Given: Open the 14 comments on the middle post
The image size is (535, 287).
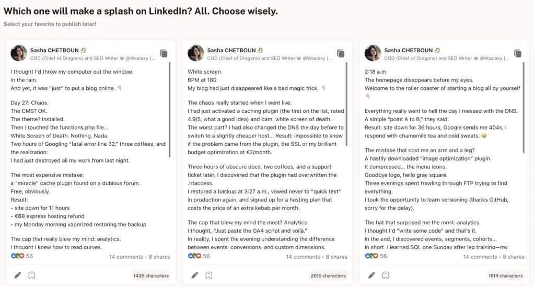Looking at the screenshot, I should (x=303, y=257).
